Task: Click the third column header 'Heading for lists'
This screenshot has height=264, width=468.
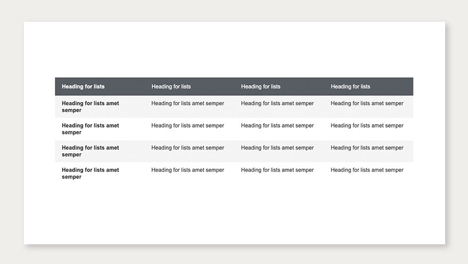Action: [261, 86]
